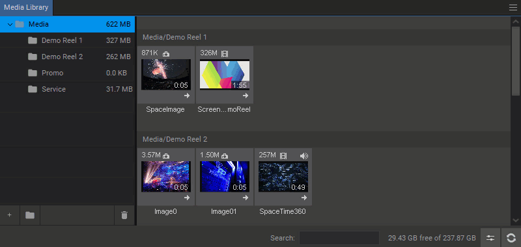Delete selected item with trash icon

(124, 215)
